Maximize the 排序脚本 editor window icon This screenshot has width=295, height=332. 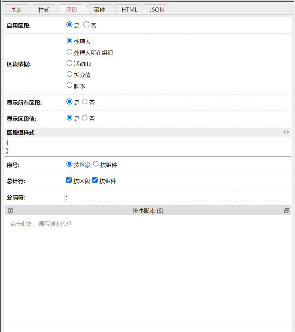(286, 211)
